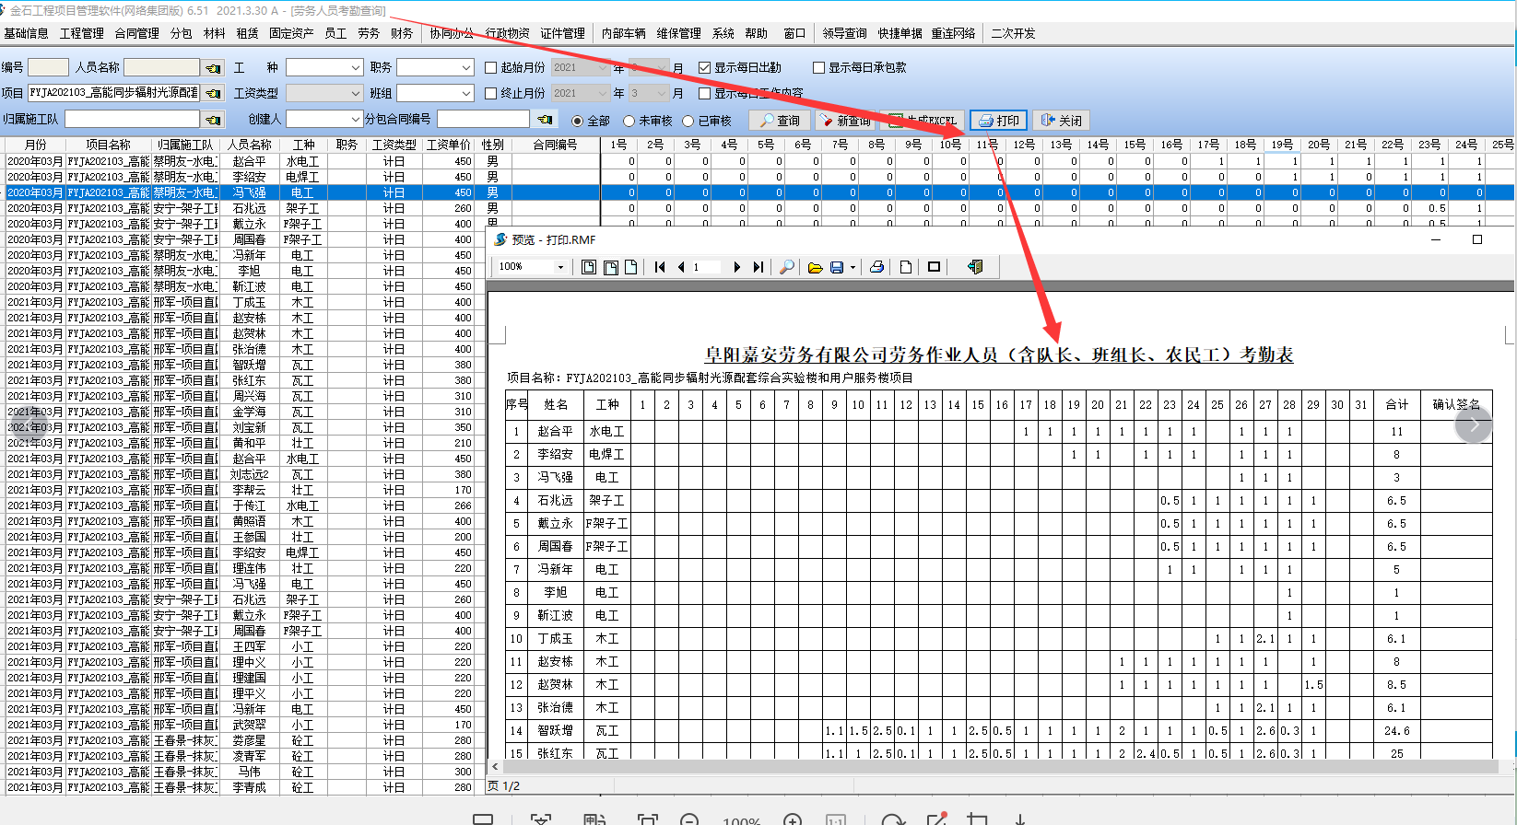Exit preview using the door icon
Screen dimensions: 1517x825
(x=975, y=267)
